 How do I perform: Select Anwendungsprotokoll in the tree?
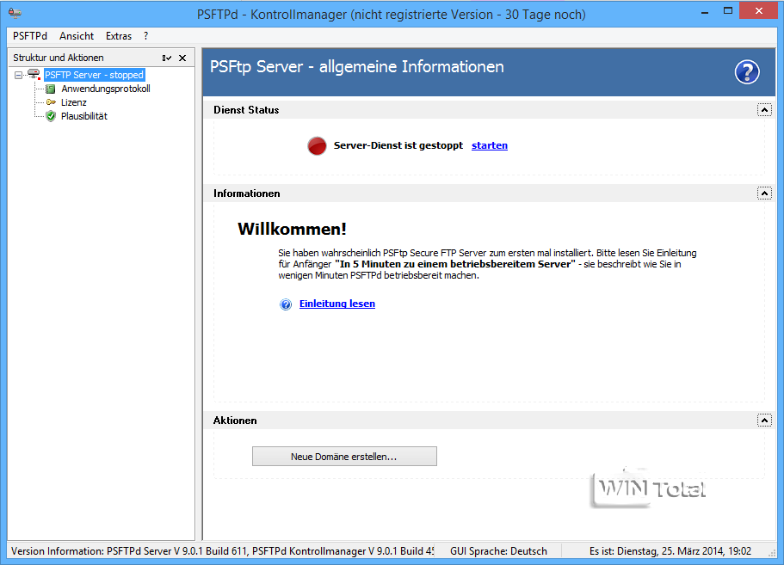(x=106, y=89)
